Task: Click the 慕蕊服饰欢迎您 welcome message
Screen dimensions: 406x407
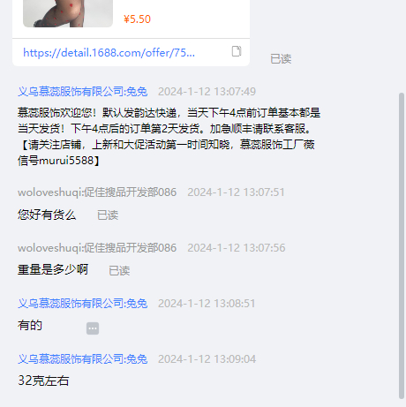Action: point(169,137)
